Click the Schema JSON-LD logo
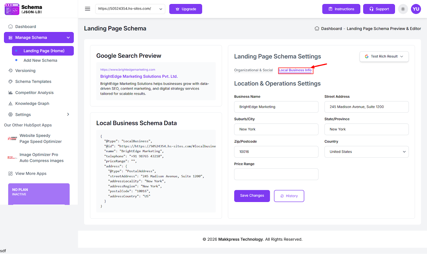 (23, 9)
